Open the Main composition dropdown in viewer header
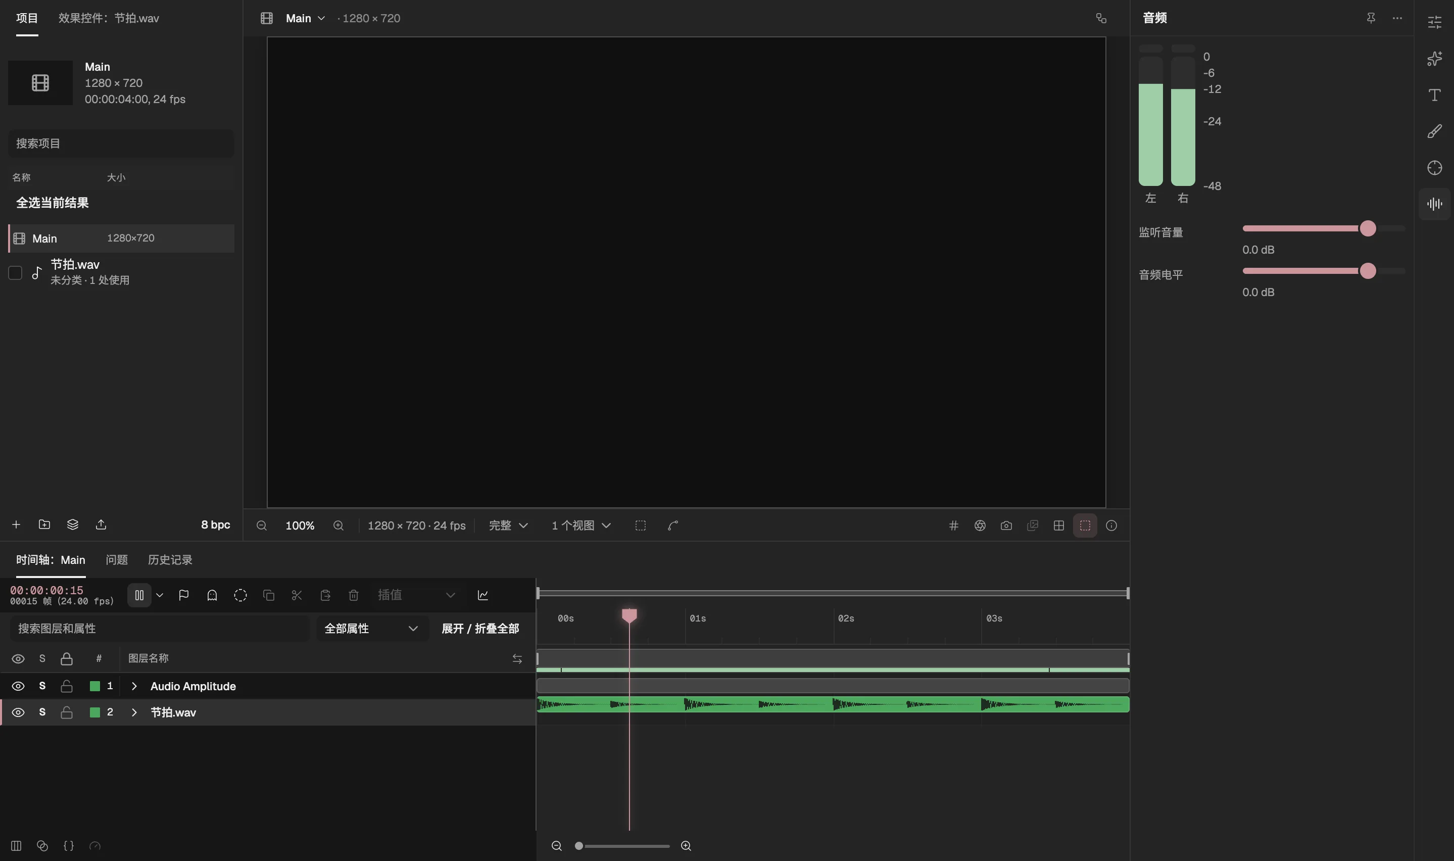The height and width of the screenshot is (861, 1454). pos(305,18)
